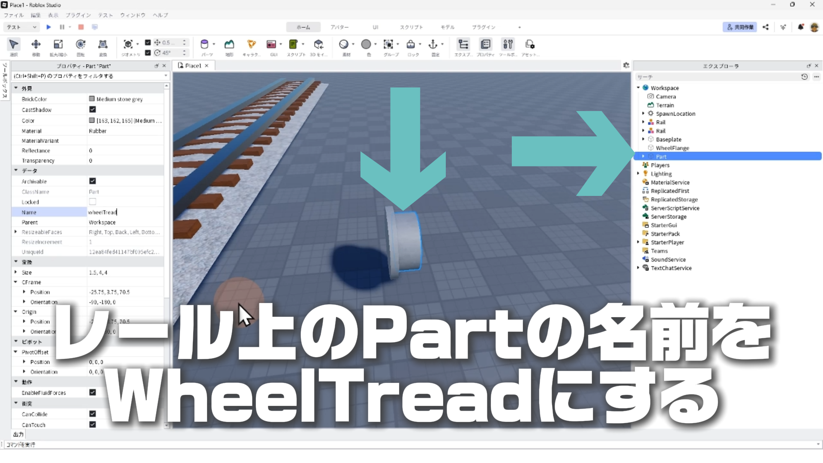Insert a Part (パーツ) from the toolbar
The height and width of the screenshot is (463, 823).
click(204, 45)
